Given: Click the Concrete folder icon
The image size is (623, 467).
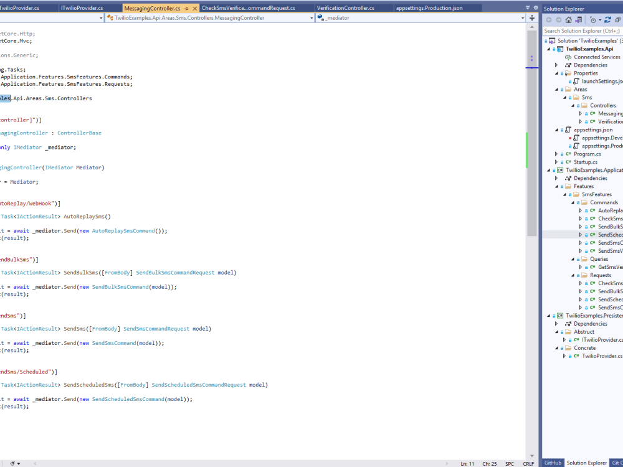Looking at the screenshot, I should click(568, 348).
